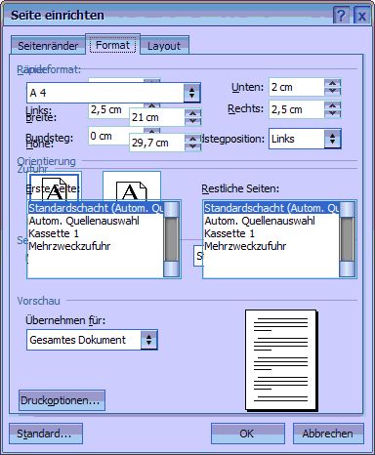Click the Unten field showing 2 cm
The width and height of the screenshot is (375, 455).
[x=297, y=87]
